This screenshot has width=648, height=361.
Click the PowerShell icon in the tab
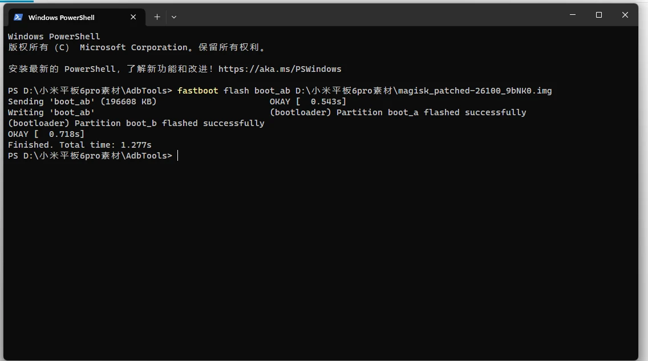18,17
